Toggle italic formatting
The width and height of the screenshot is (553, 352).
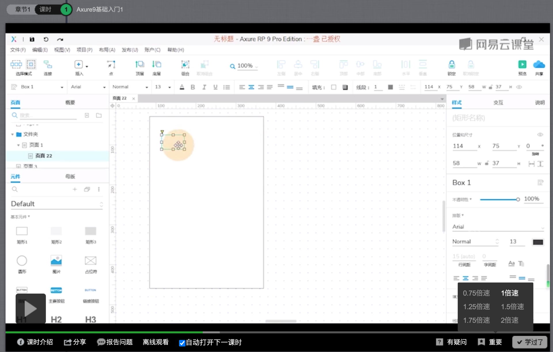(204, 87)
